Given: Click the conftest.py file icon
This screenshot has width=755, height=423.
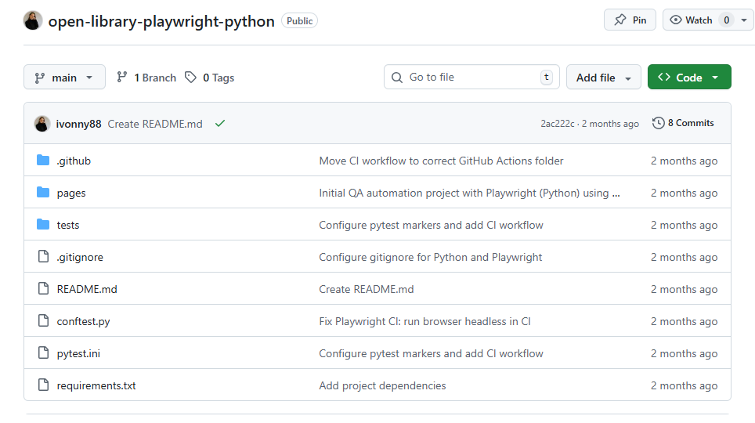Looking at the screenshot, I should tap(43, 320).
